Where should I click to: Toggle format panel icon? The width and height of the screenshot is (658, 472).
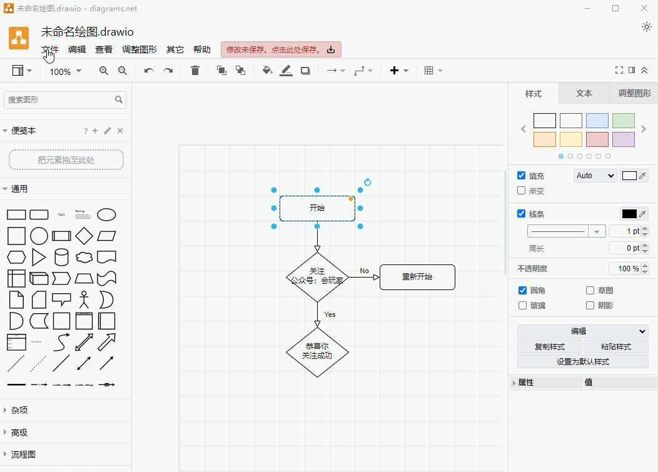pos(632,71)
